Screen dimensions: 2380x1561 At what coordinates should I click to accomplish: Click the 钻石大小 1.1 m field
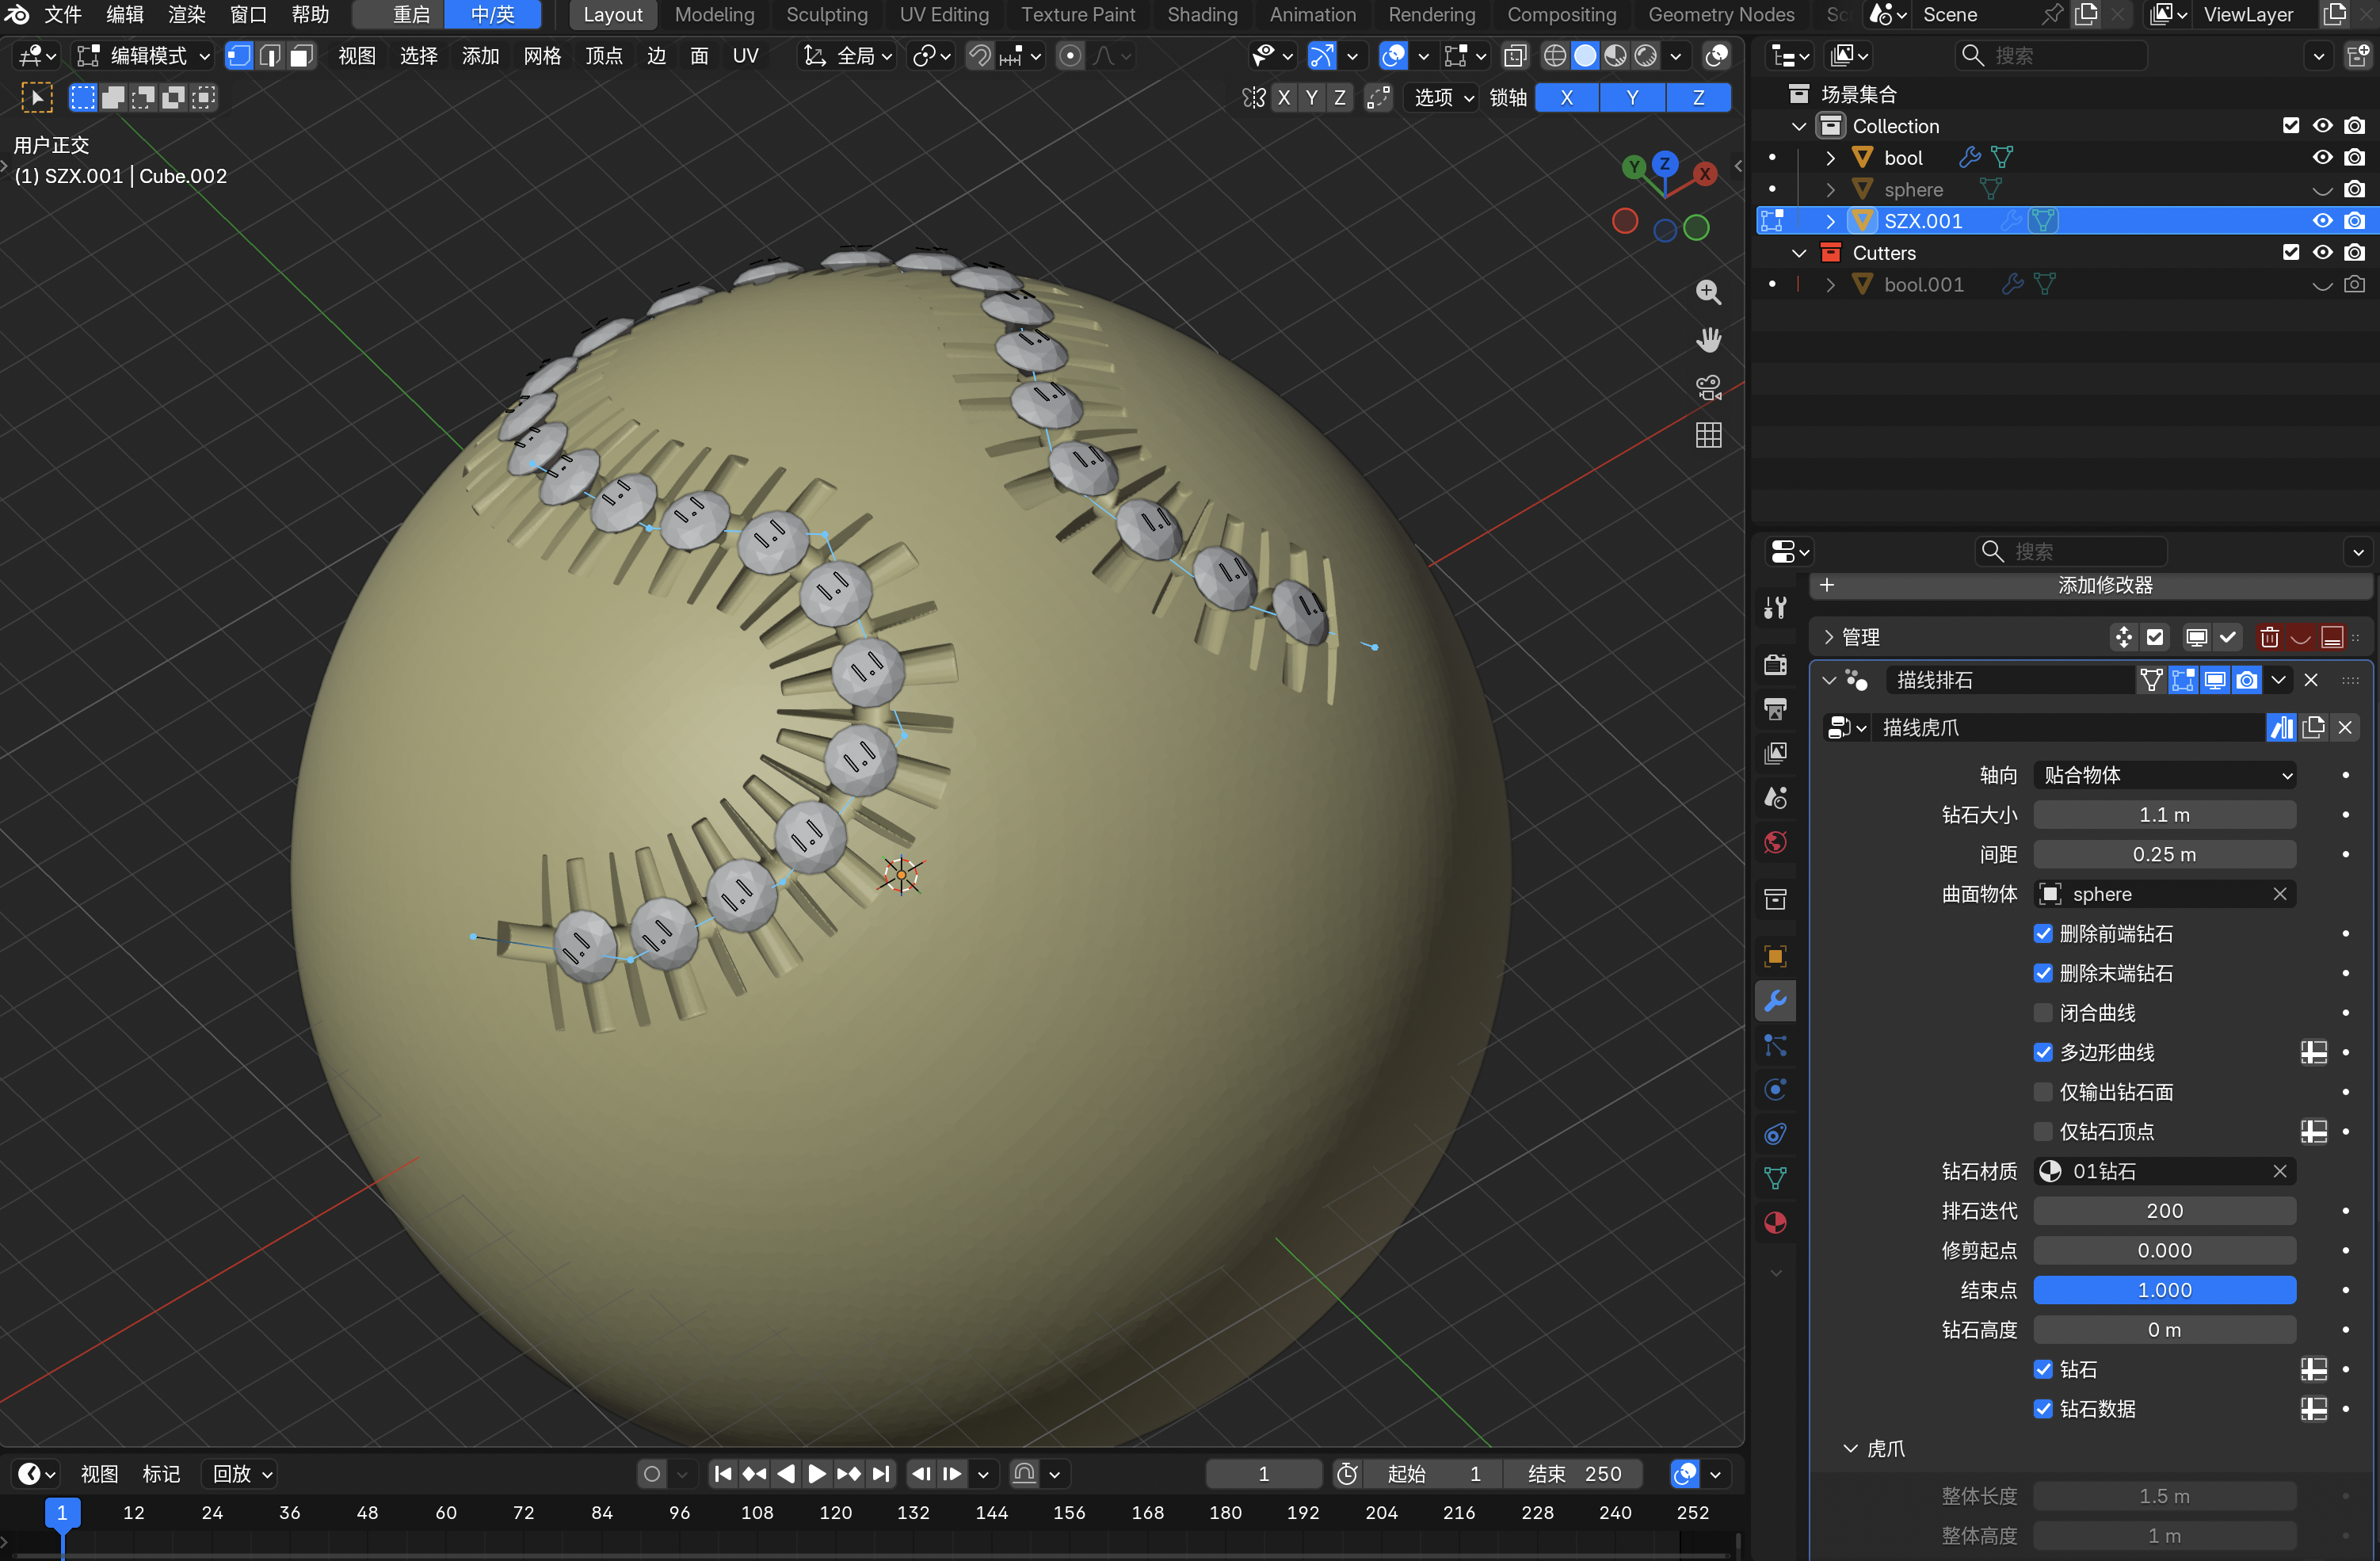(2164, 815)
